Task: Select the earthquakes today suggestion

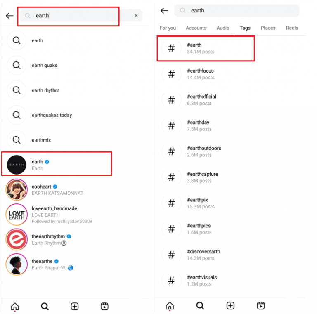Action: 52,115
